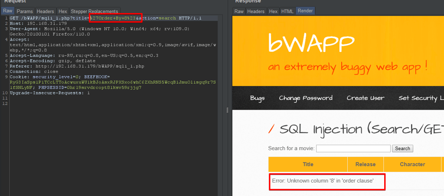Open the Bugs menu in bWAPP
444x196 pixels.
click(258, 98)
